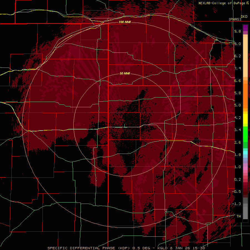
Task: Select the 5.0 scale value
Action: click(237, 105)
